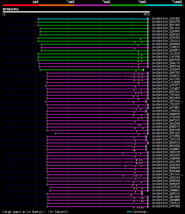This screenshot has width=185, height=214.
Task: Open the UniRef100_Q1ANA7 entry
Action: (x=166, y=149)
